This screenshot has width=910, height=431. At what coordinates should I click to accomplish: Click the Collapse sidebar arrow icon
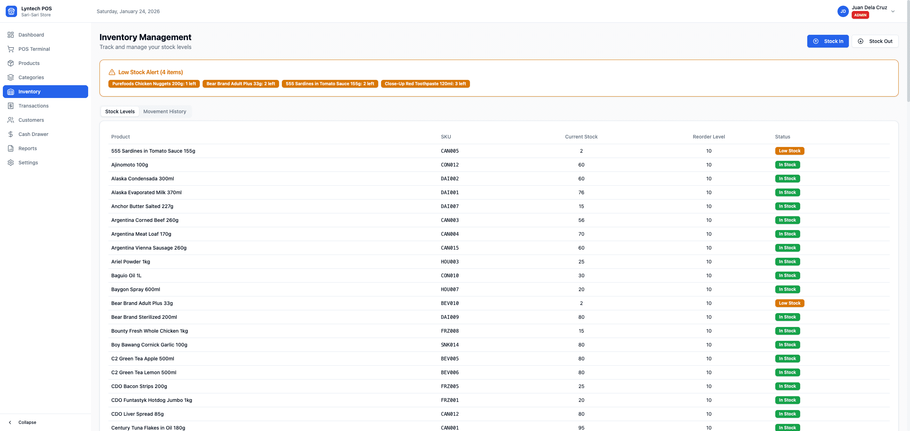point(10,422)
